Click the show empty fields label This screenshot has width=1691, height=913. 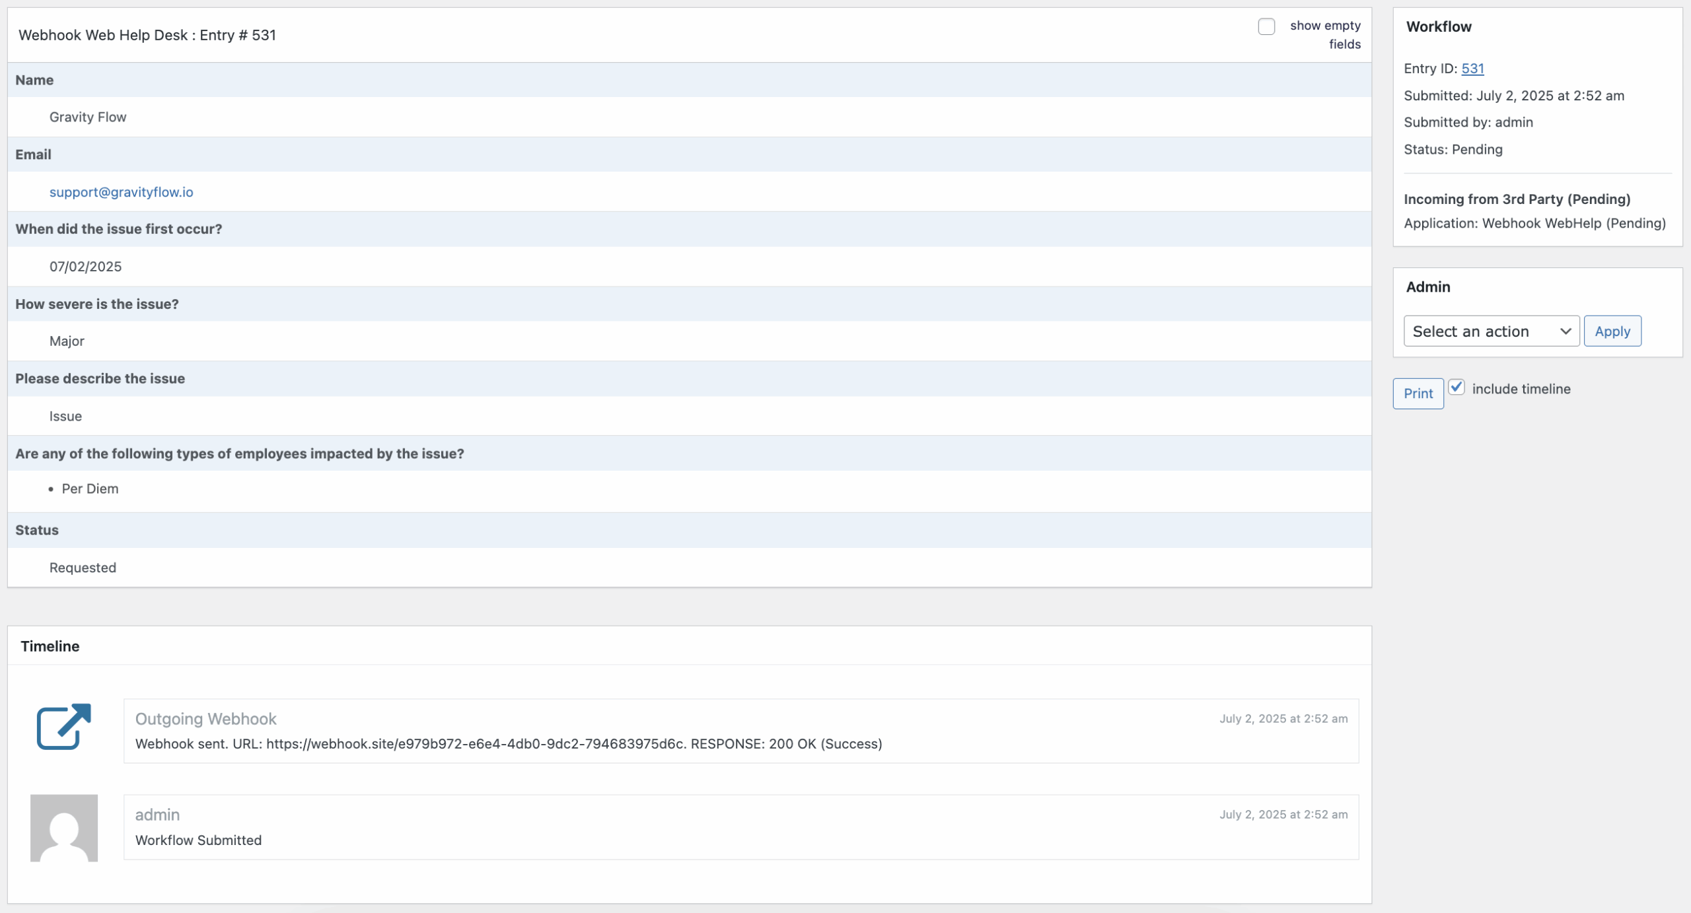pos(1325,35)
